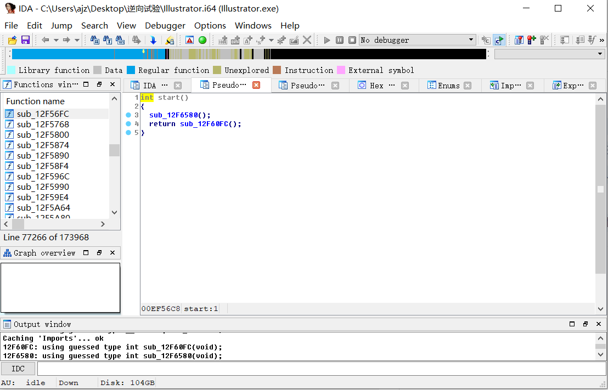Viewport: 608px width, 390px height.
Task: Open the File menu
Action: (x=11, y=26)
